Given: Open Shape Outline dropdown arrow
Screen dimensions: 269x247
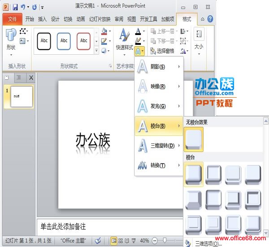Looking at the screenshot, I should click(110, 41).
